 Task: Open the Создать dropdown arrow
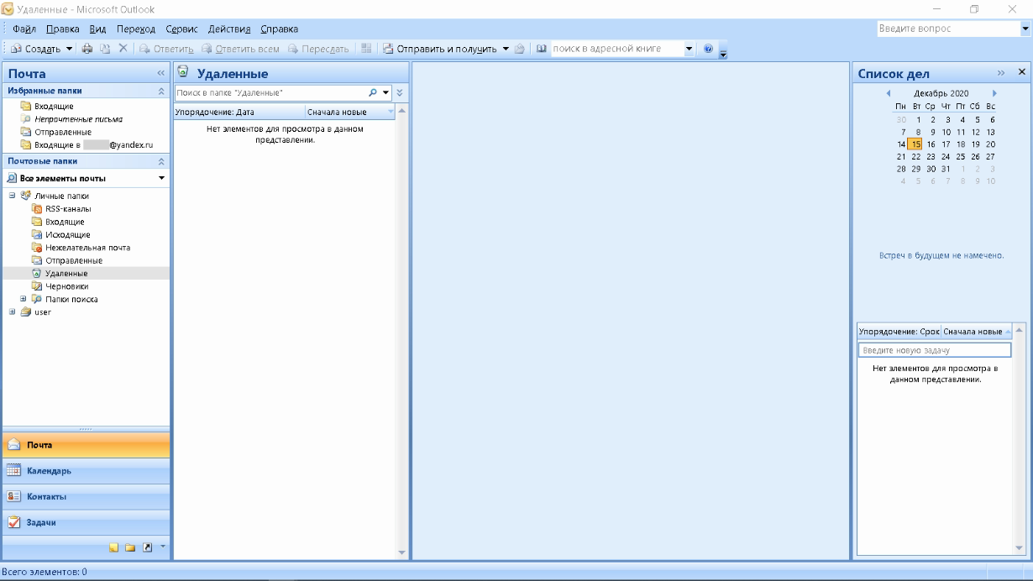(x=70, y=49)
